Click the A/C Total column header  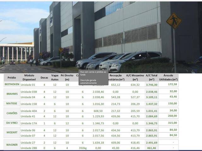(x=151, y=77)
